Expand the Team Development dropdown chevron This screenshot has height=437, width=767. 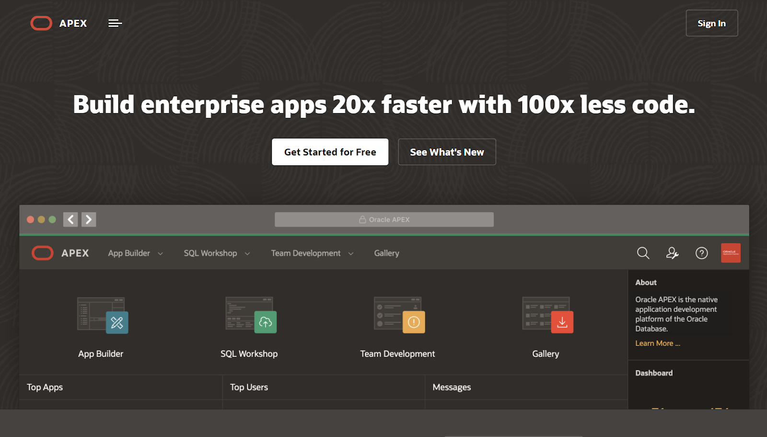tap(351, 253)
